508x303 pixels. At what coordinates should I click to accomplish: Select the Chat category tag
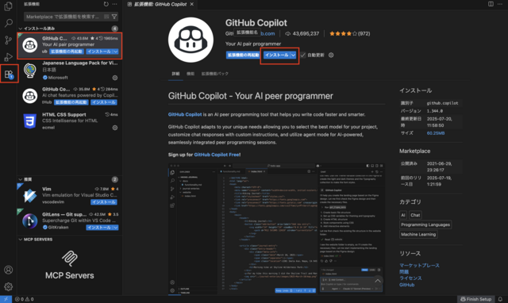(415, 215)
